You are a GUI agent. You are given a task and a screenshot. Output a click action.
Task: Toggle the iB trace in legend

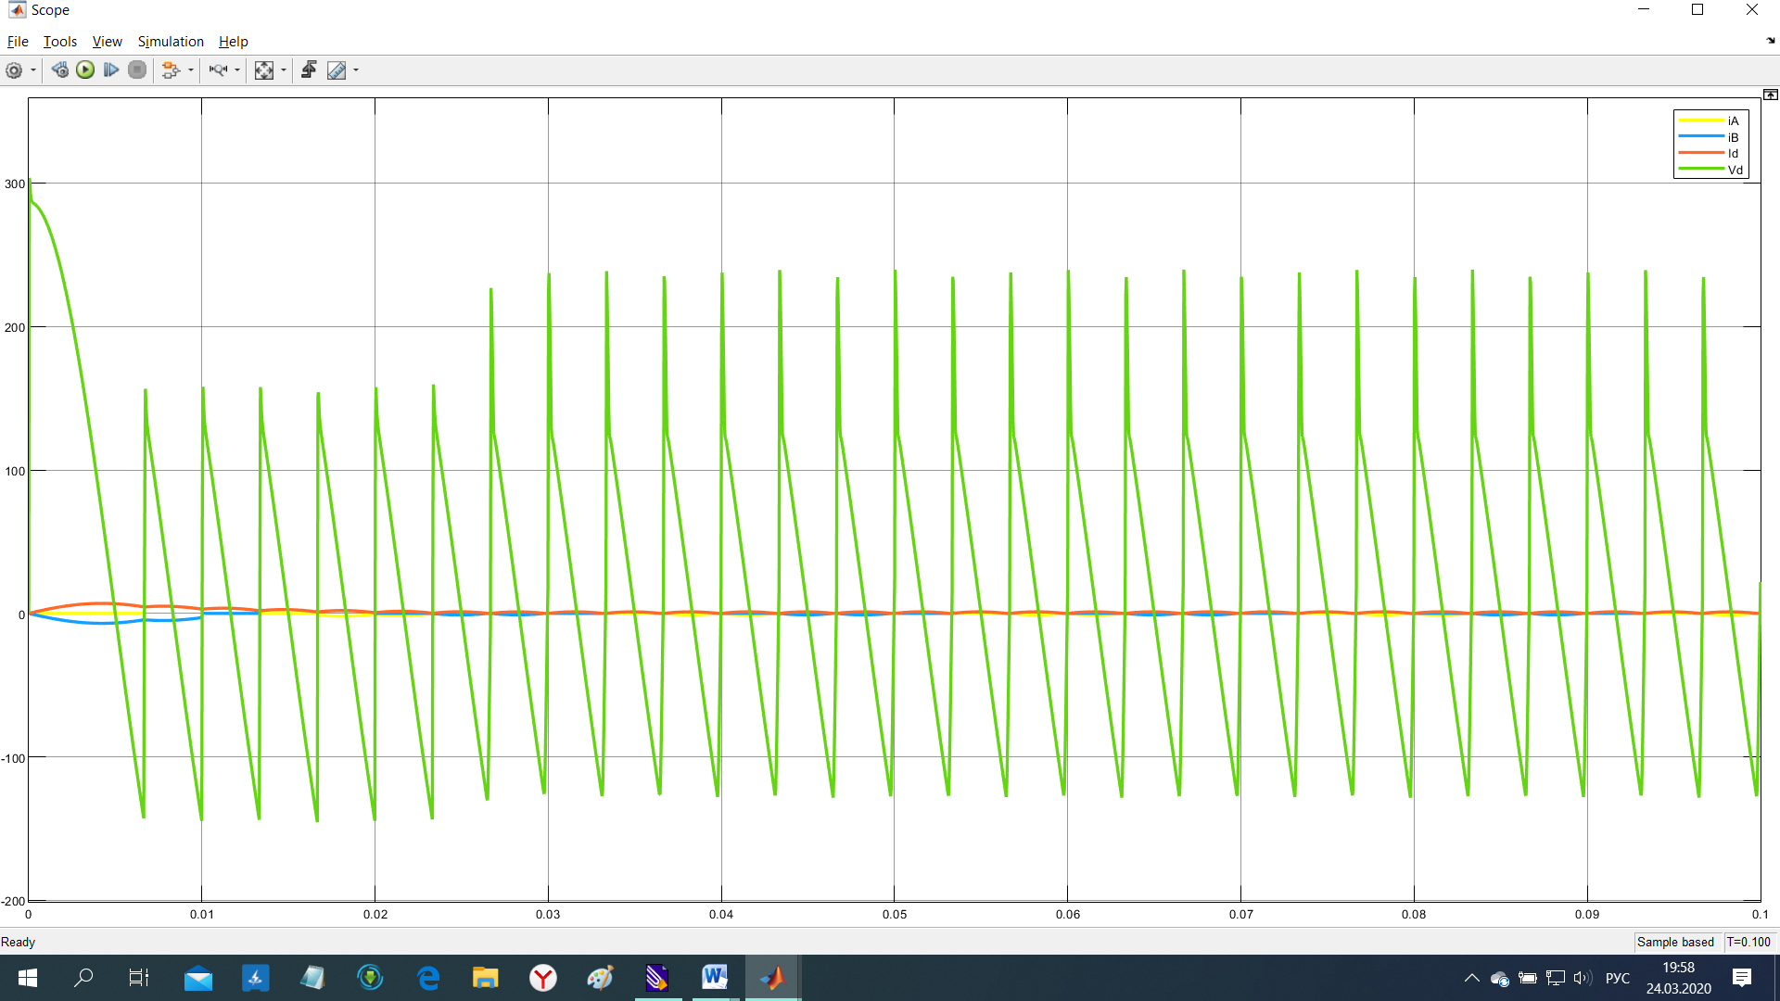click(x=1733, y=137)
